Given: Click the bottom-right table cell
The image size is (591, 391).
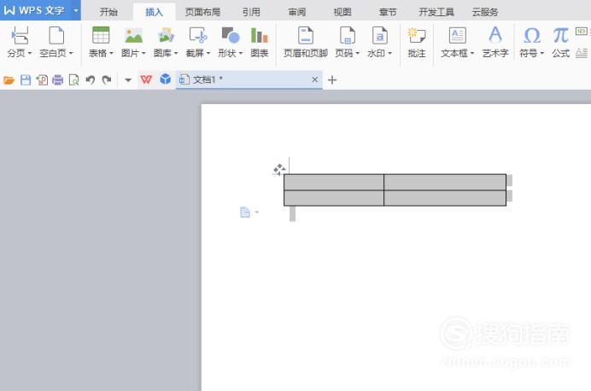Looking at the screenshot, I should pos(445,198).
